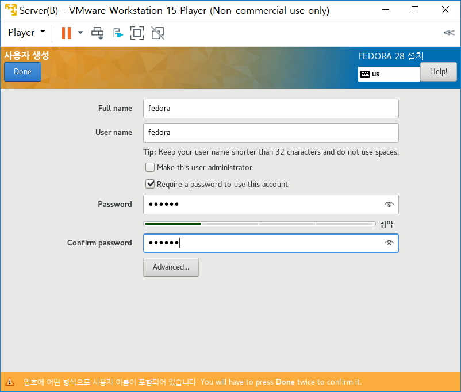Screen dimensions: 461x392
Task: Focus the Password field
Action: pos(271,205)
